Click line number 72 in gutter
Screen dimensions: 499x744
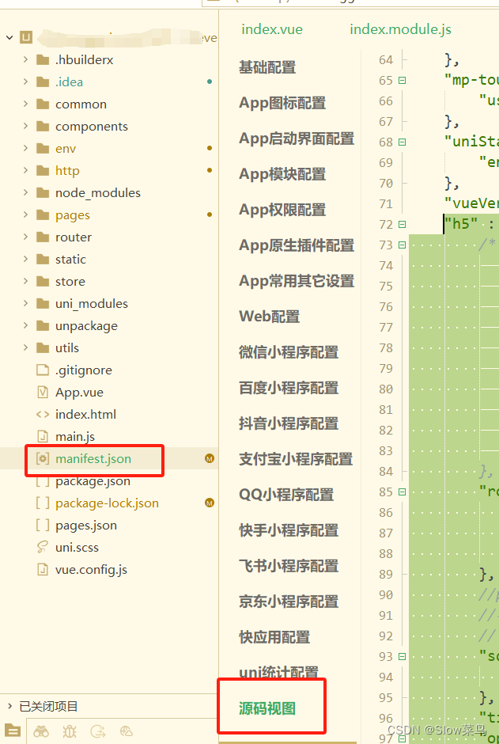[x=386, y=225]
